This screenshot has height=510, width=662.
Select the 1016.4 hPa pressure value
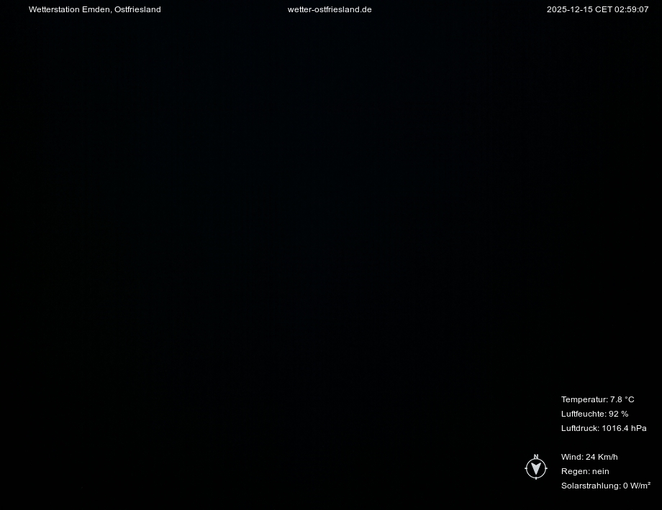tap(624, 428)
